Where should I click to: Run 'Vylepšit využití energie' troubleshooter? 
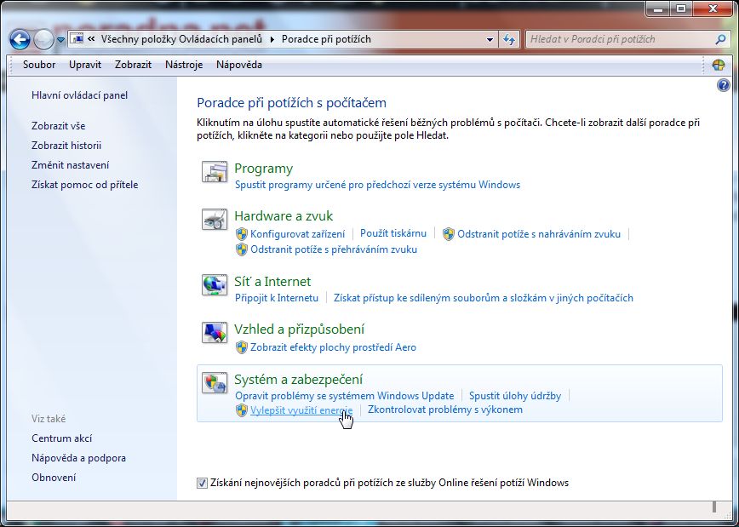coord(301,410)
